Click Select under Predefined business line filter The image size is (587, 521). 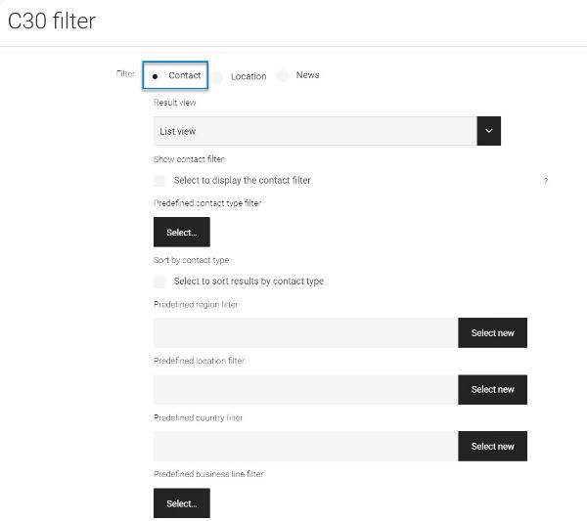tap(182, 503)
